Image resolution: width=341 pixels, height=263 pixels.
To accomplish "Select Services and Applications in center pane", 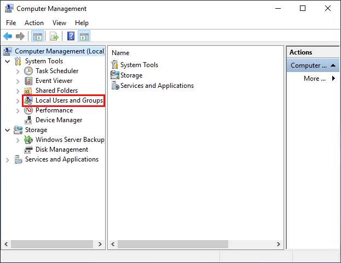I will click(157, 86).
